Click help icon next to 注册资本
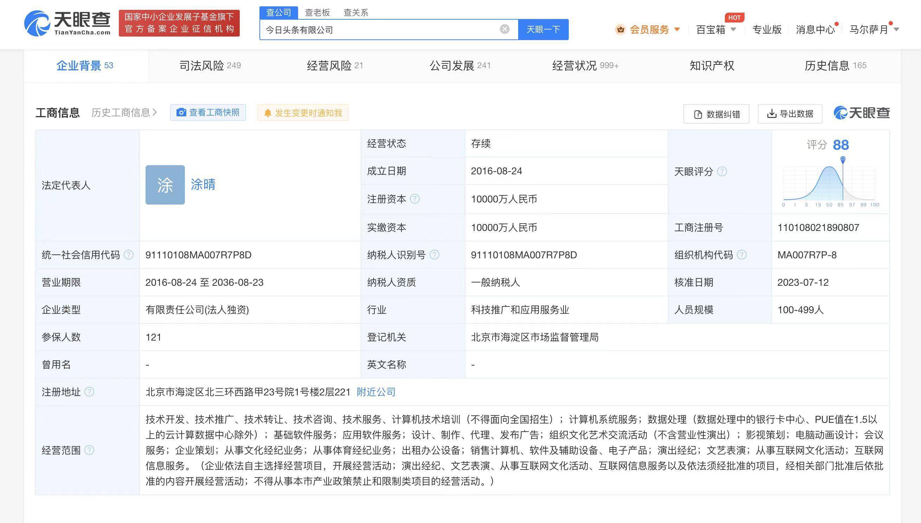 point(414,199)
